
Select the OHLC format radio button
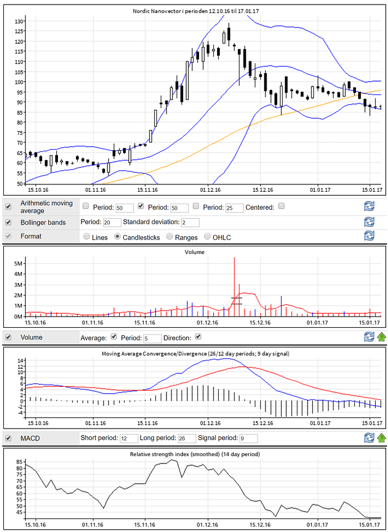[207, 237]
